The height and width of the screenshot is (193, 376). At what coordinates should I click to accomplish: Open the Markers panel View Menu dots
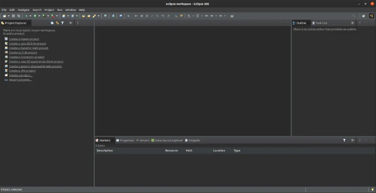360,140
